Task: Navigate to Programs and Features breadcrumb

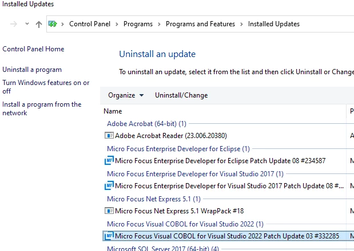Action: click(200, 24)
